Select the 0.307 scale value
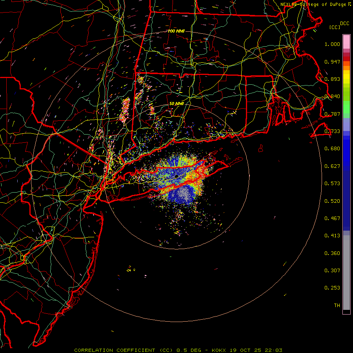Viewport: 353px width, 353px height. coord(332,271)
